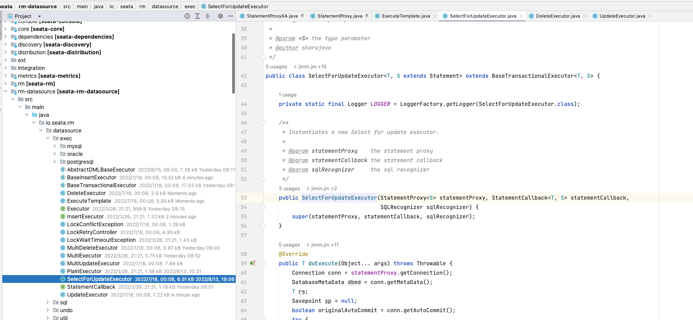Switch to DeleteExecutor.java tab
693x320 pixels.
point(558,16)
